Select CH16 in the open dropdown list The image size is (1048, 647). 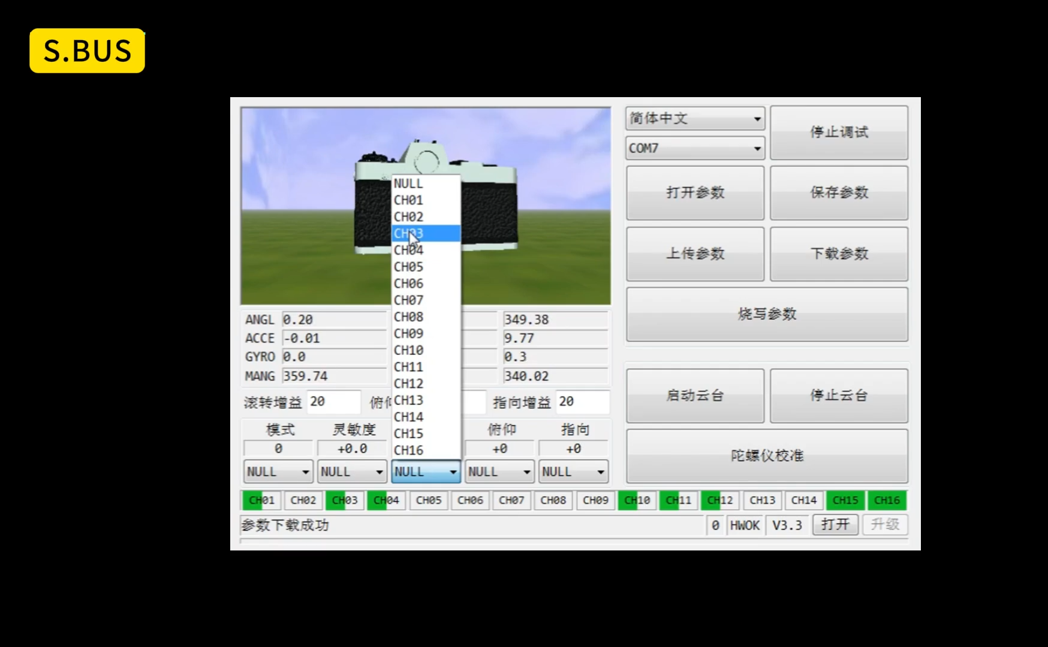426,450
